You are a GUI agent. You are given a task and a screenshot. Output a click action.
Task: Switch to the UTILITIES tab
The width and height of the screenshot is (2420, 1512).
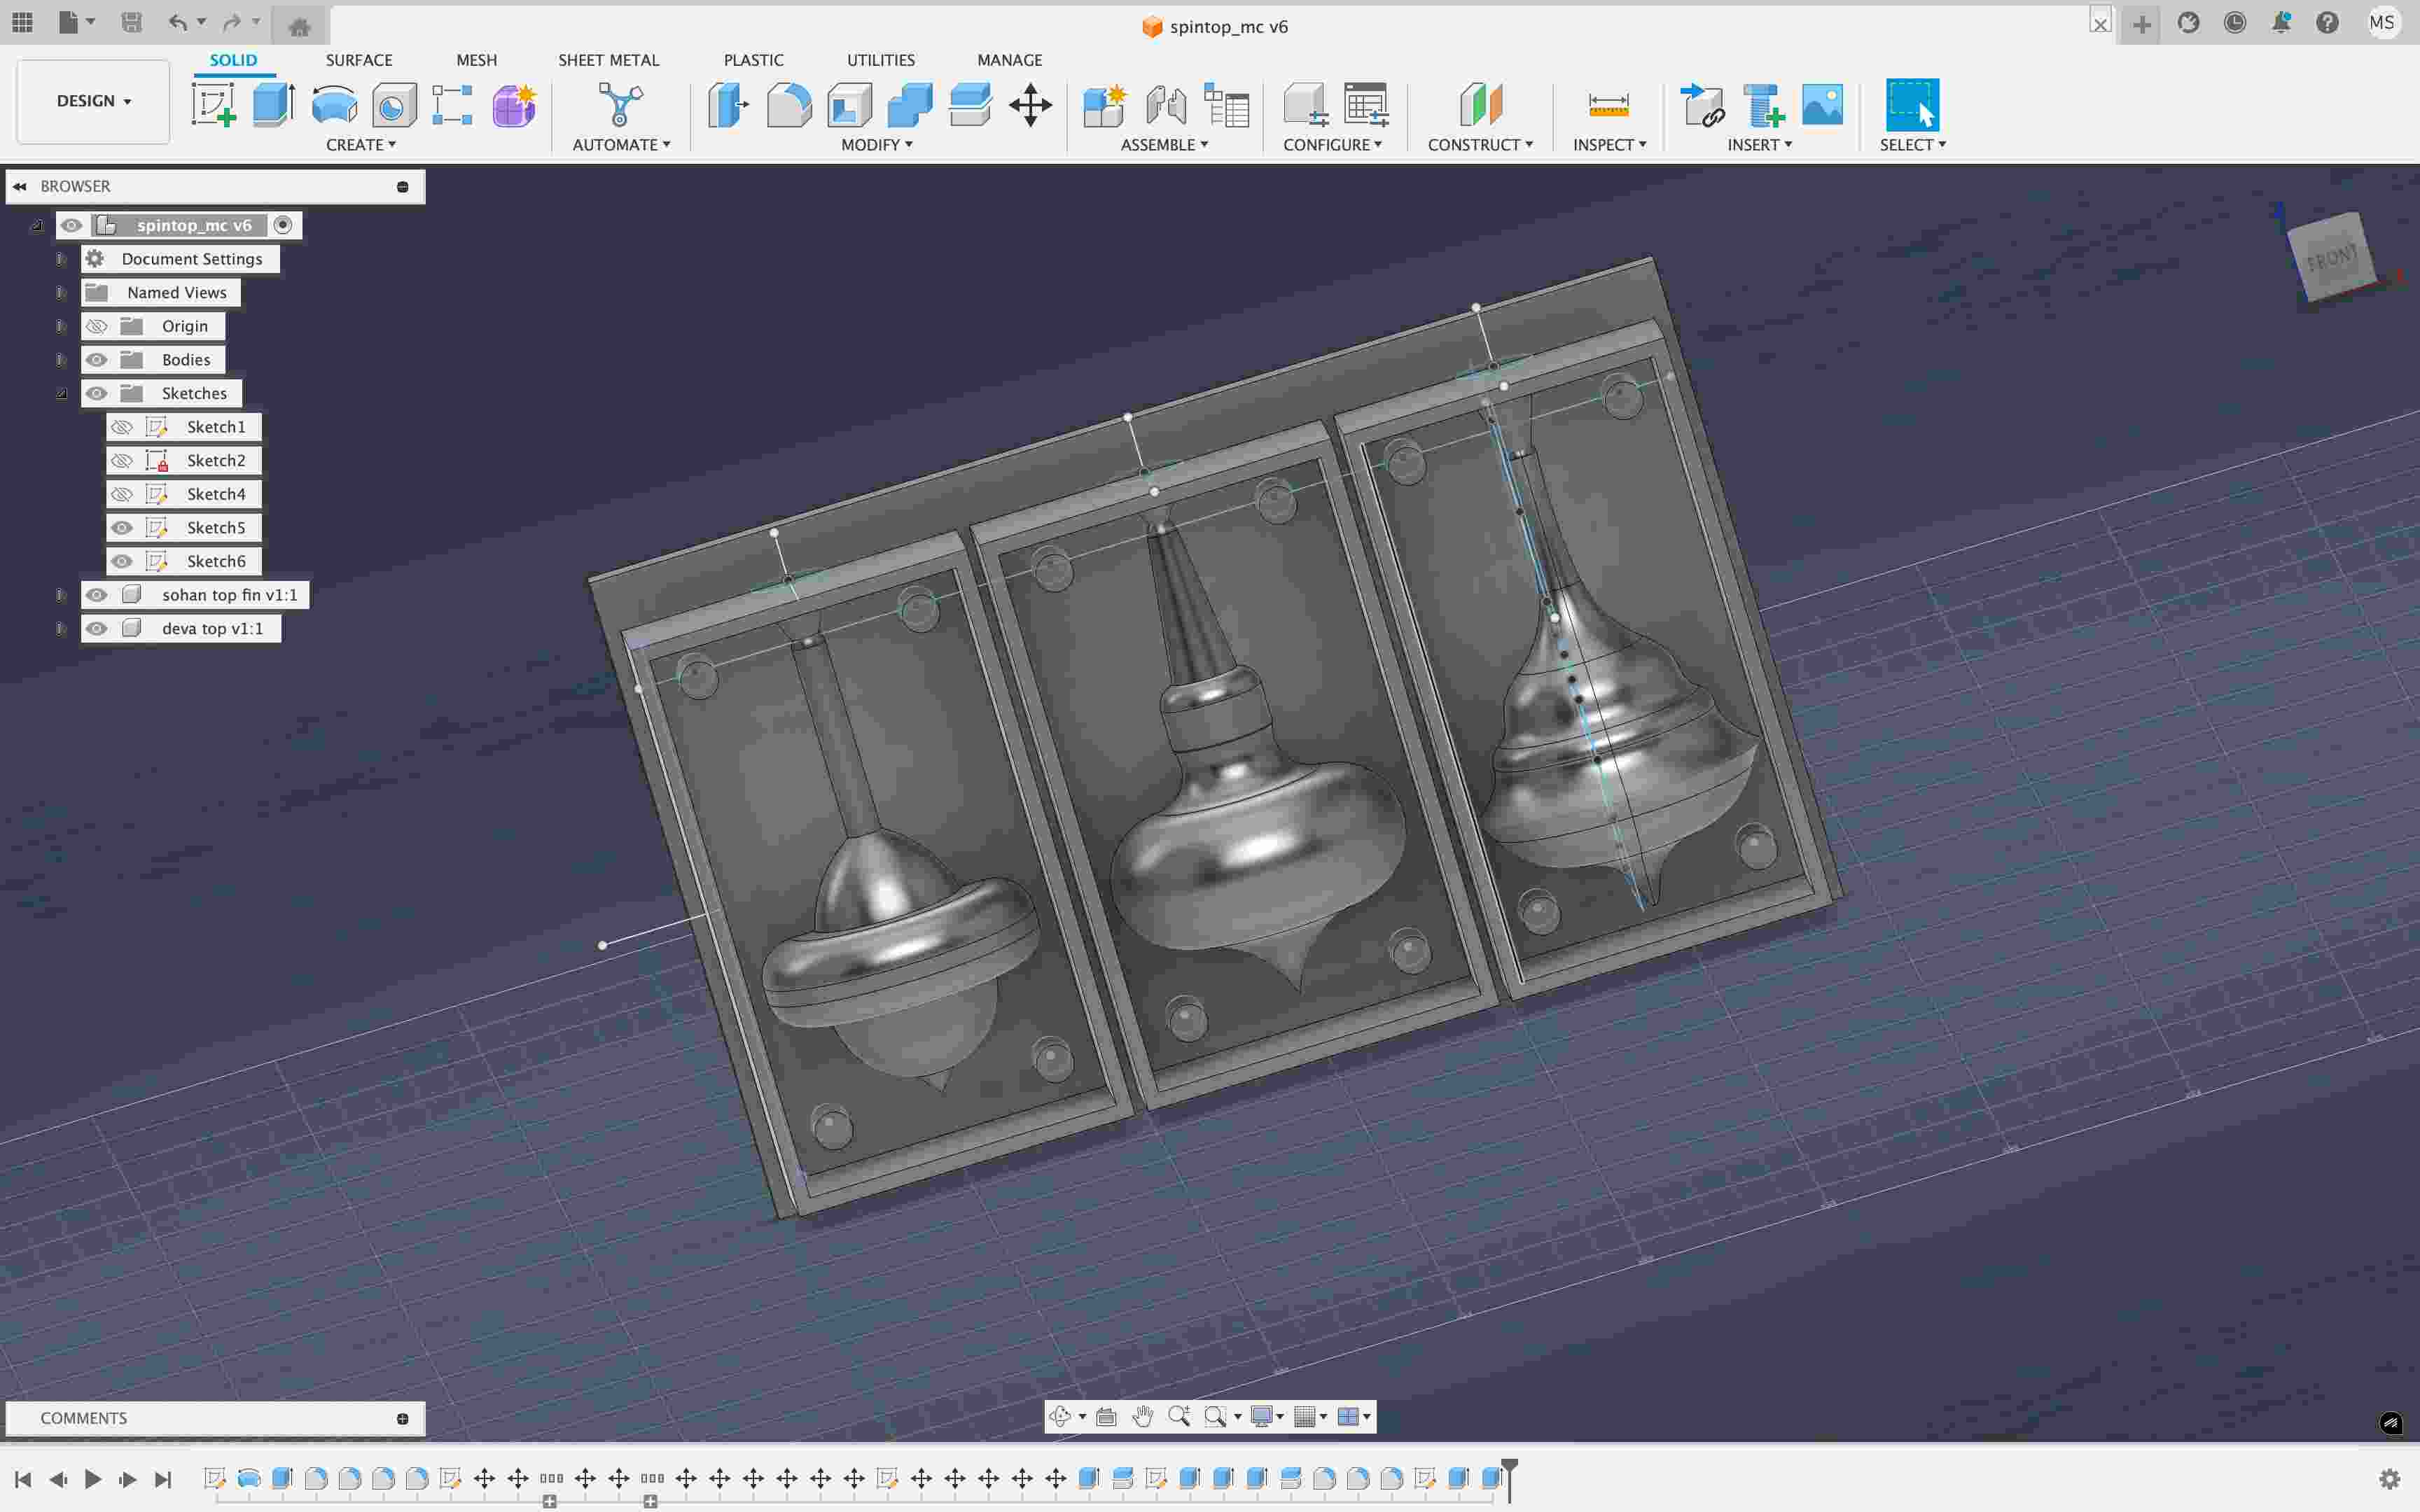coord(880,60)
